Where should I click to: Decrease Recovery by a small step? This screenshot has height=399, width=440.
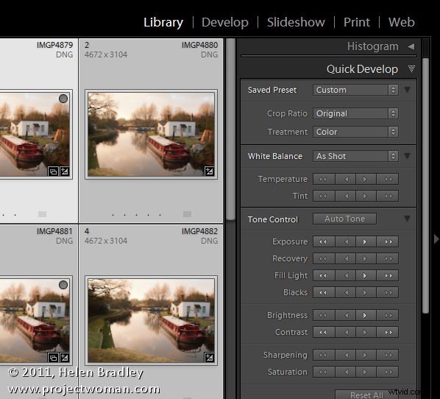345,258
